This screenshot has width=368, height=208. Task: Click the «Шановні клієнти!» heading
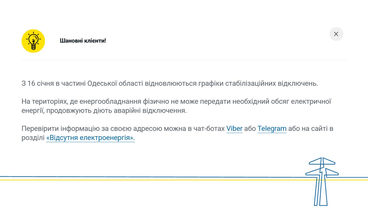[83, 41]
